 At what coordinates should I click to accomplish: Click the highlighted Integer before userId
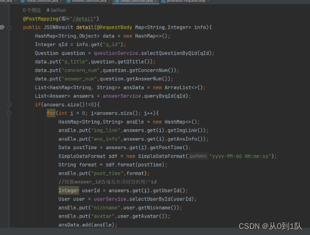click(x=69, y=190)
